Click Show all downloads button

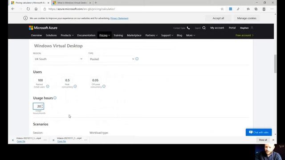[263, 140]
